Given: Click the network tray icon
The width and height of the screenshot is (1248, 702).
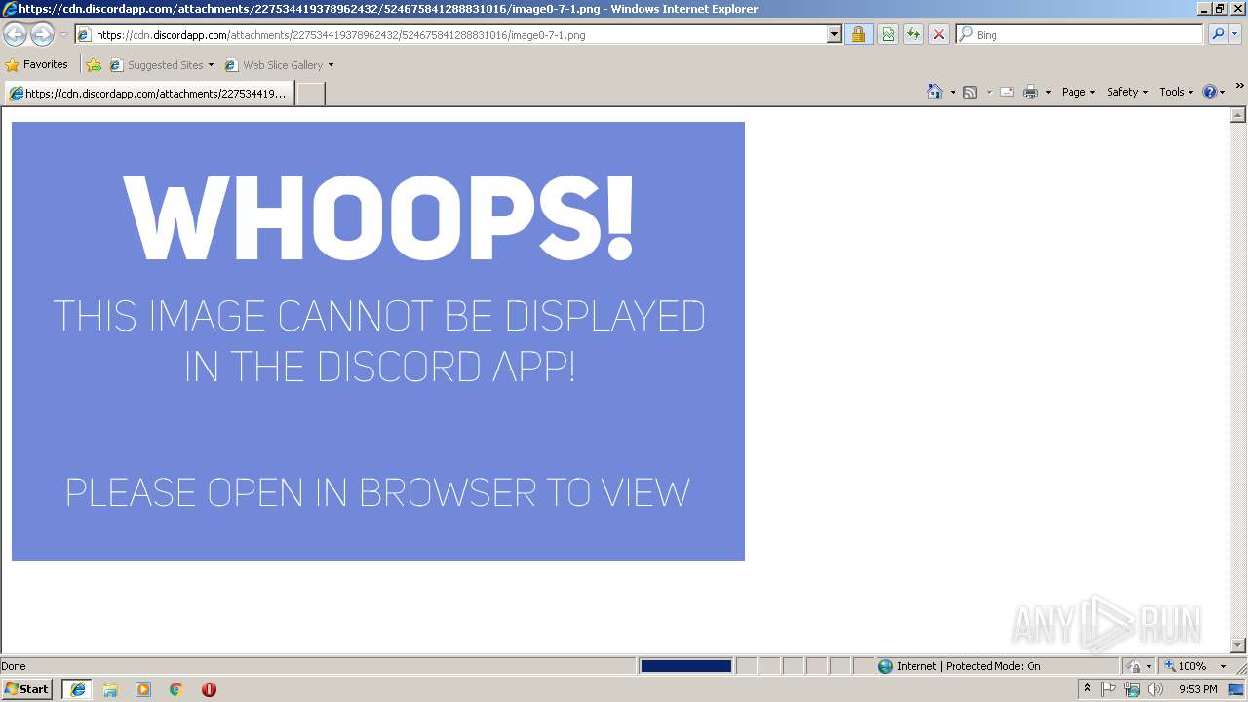Looking at the screenshot, I should [1132, 689].
